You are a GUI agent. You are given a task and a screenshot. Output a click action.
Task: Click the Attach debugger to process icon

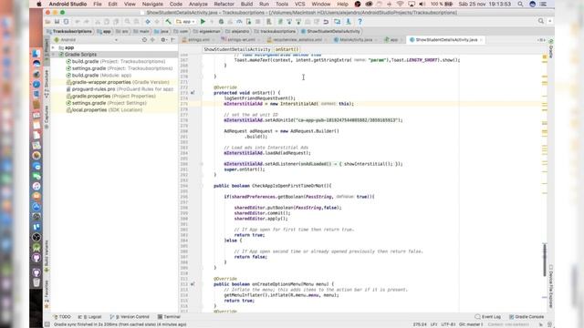[x=248, y=22]
